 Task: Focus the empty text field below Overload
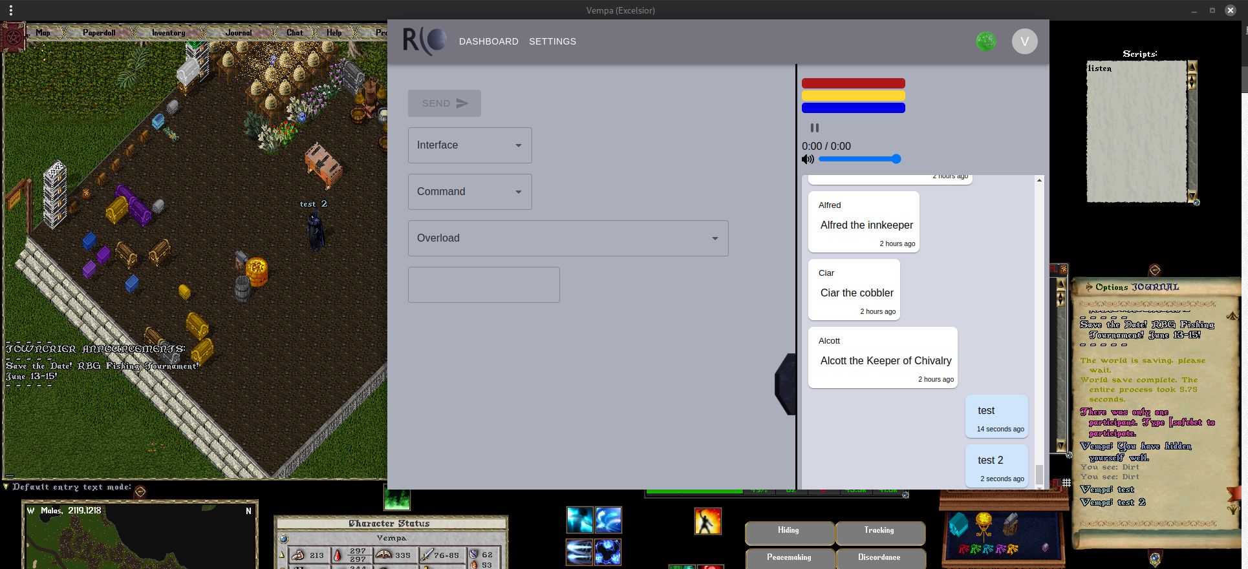pyautogui.click(x=484, y=285)
